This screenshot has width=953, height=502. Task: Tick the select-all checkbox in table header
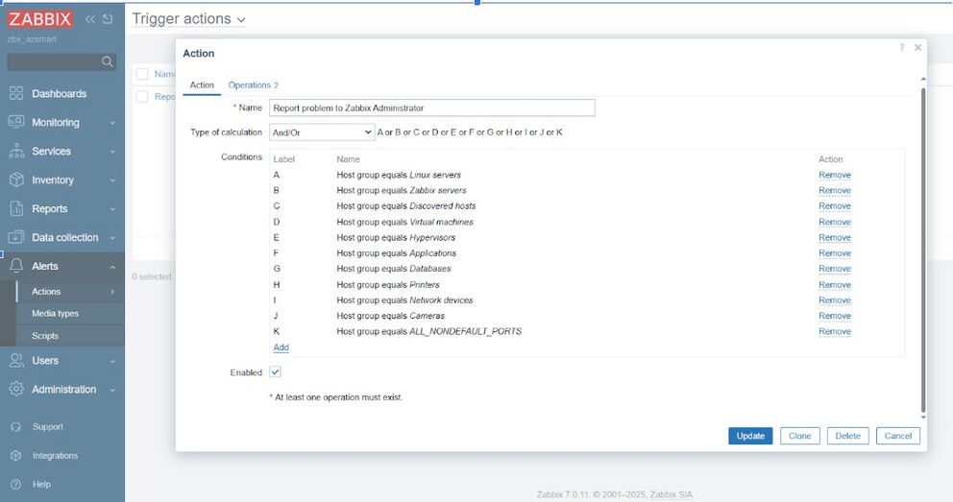coord(142,74)
